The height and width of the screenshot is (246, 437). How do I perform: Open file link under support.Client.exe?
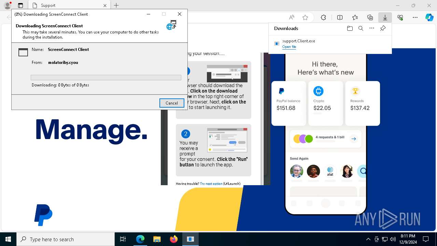coord(289,47)
